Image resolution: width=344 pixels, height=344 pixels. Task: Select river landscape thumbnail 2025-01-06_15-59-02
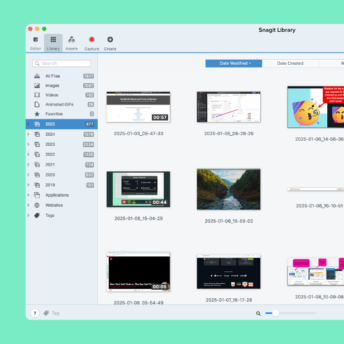click(228, 189)
